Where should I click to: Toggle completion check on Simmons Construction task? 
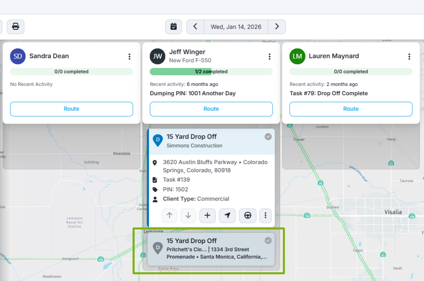click(x=268, y=137)
